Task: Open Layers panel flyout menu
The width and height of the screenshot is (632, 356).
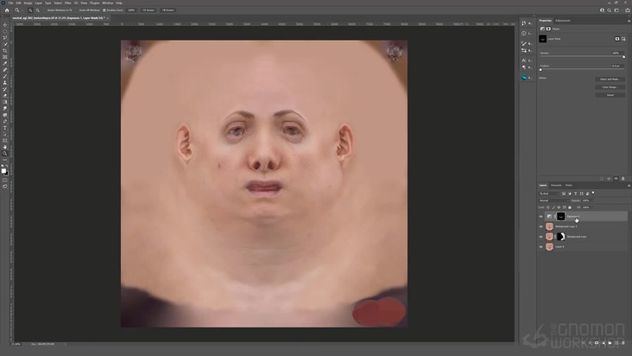Action: pyautogui.click(x=629, y=186)
